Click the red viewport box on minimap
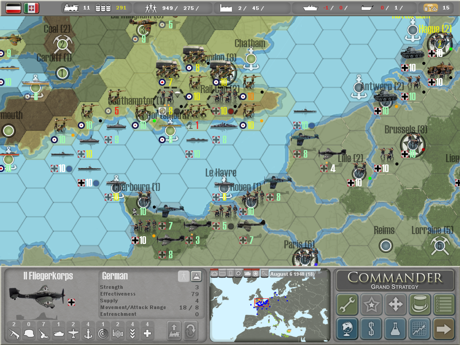460x345 pixels. tap(261, 303)
